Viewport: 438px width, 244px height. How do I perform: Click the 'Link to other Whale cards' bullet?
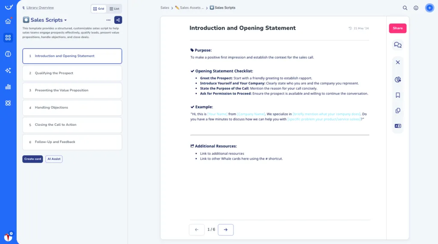[241, 159]
